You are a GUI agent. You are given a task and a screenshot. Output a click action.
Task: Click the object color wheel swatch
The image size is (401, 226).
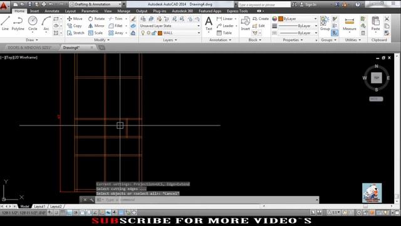pos(274,19)
